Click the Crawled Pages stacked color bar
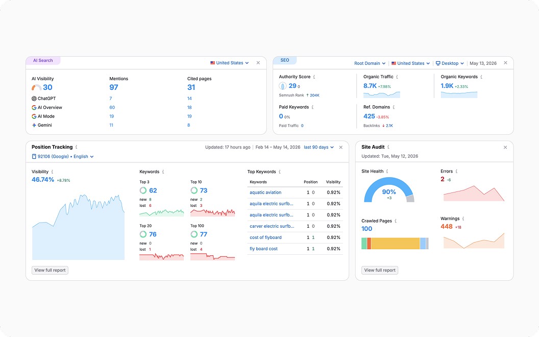 click(x=395, y=244)
